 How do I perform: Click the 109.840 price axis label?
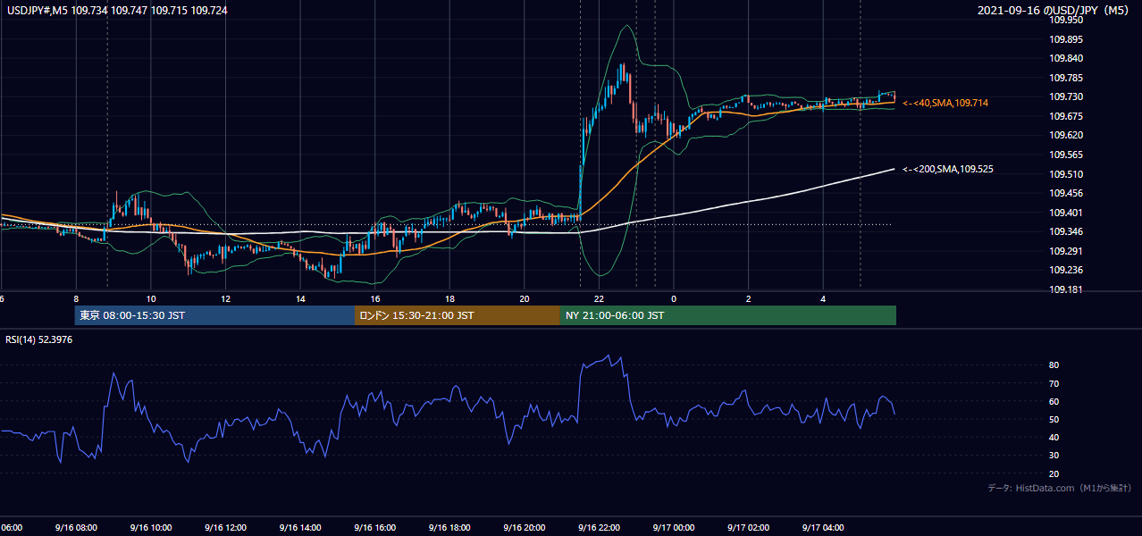tap(1066, 58)
